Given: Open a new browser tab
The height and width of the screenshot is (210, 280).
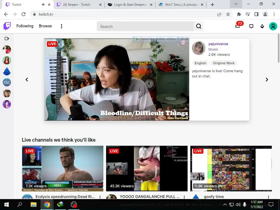Looking at the screenshot, I should click(x=212, y=5).
